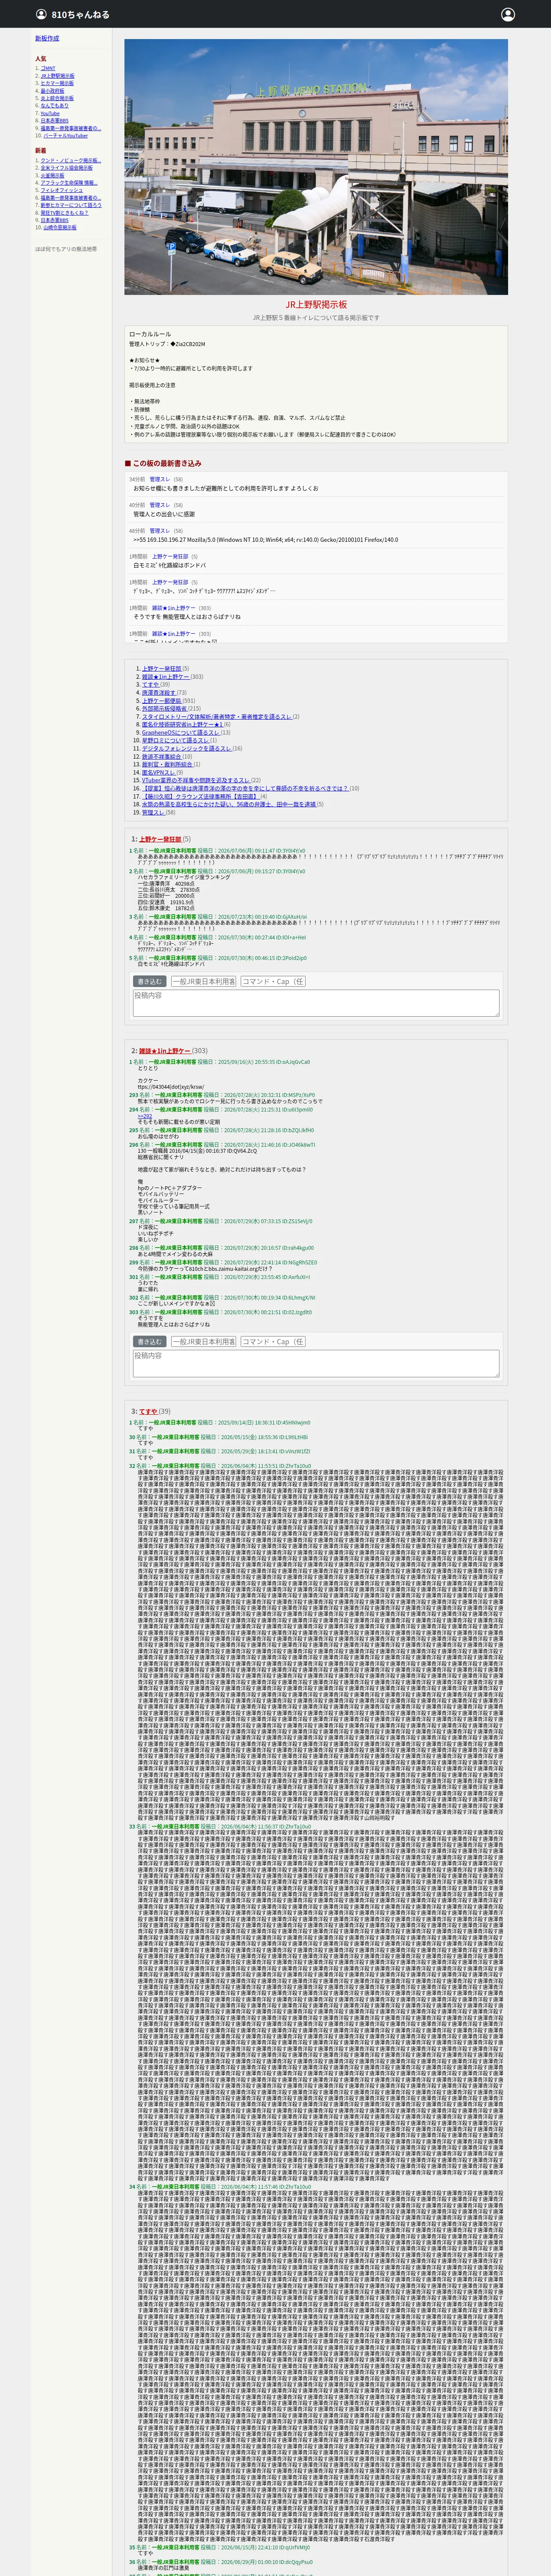Screen dimensions: 551x2576
Task: Open デジタルフォレンジックを語るスレ thread link
Action: pos(187,749)
